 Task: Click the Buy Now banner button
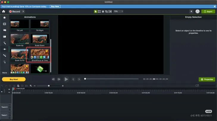pos(55,7)
